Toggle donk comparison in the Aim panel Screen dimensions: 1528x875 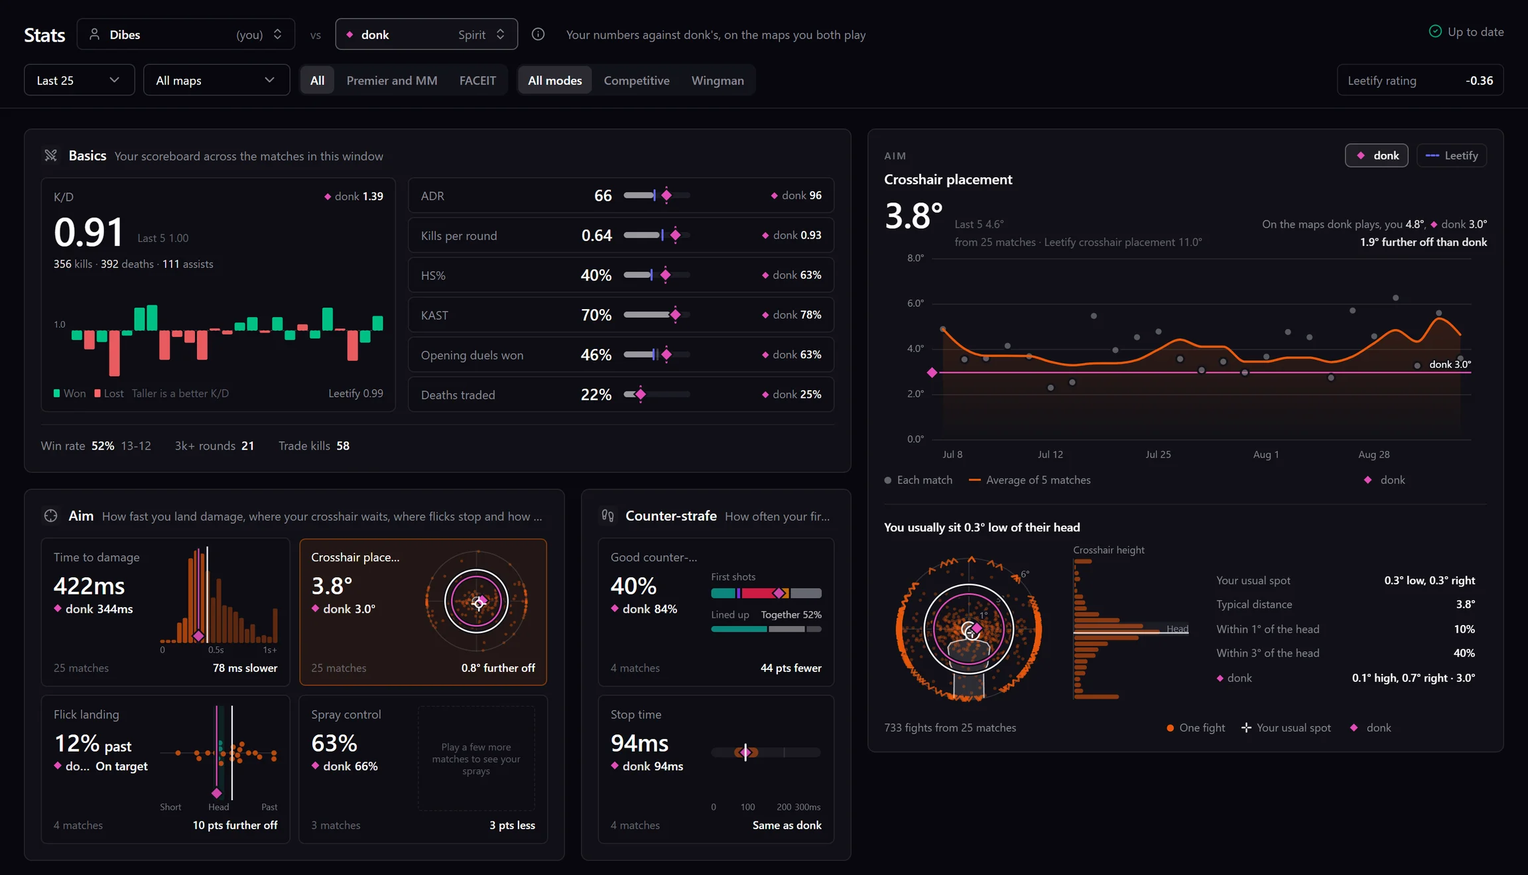click(1377, 155)
